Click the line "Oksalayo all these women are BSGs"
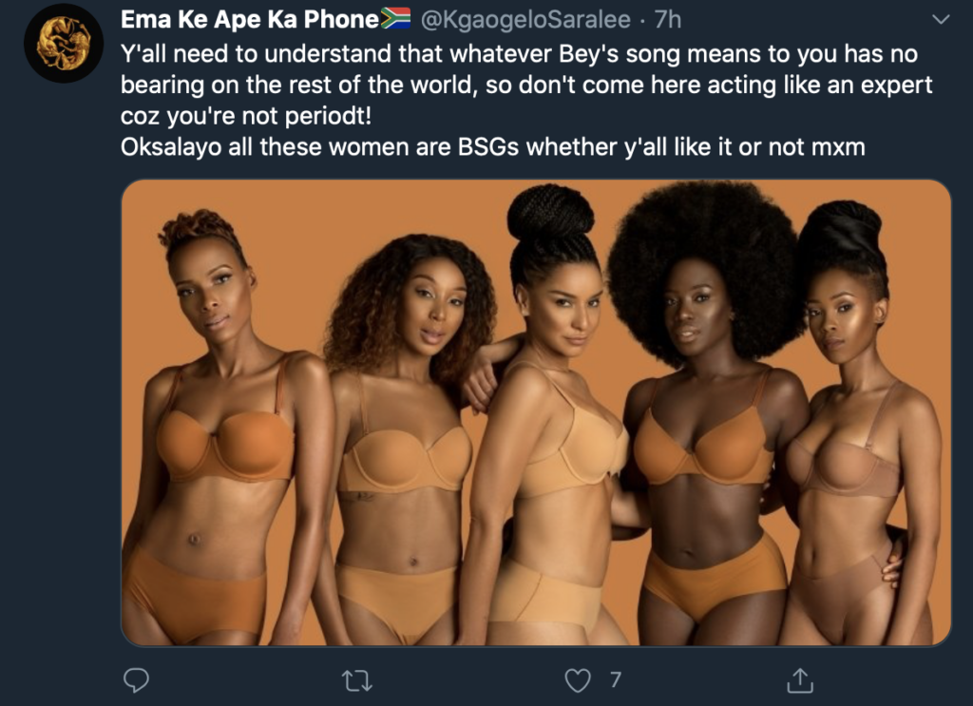973x706 pixels. 493,147
